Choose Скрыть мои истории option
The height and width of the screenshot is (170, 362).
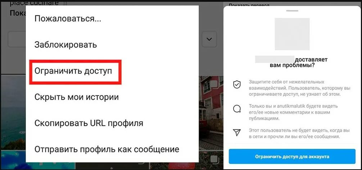(77, 97)
